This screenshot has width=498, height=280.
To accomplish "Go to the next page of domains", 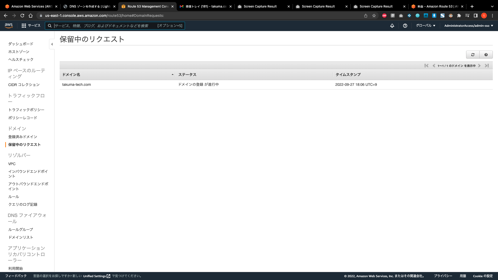I will tap(479, 66).
